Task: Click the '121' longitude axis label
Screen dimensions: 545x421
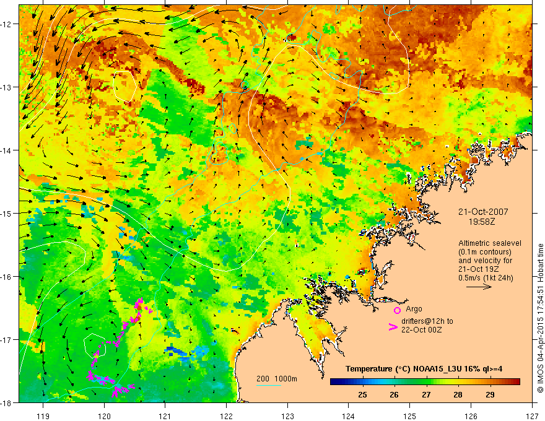Action: (165, 416)
